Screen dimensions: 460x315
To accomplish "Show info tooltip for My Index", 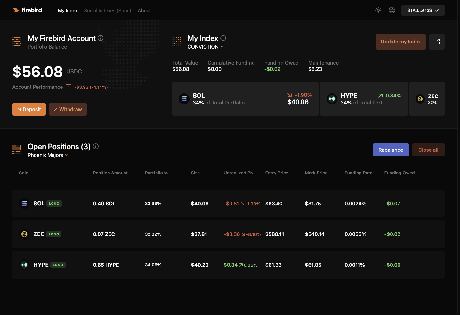I will [x=223, y=38].
